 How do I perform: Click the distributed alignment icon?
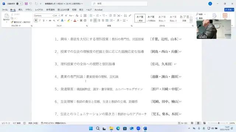(107, 21)
